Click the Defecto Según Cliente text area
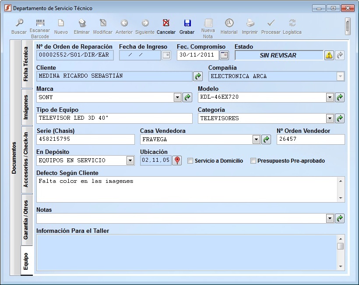The width and height of the screenshot is (359, 285). (x=187, y=189)
